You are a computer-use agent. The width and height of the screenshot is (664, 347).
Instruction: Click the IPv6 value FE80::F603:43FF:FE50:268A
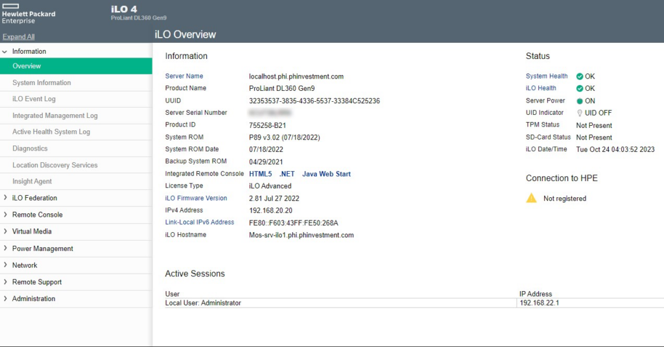click(294, 223)
